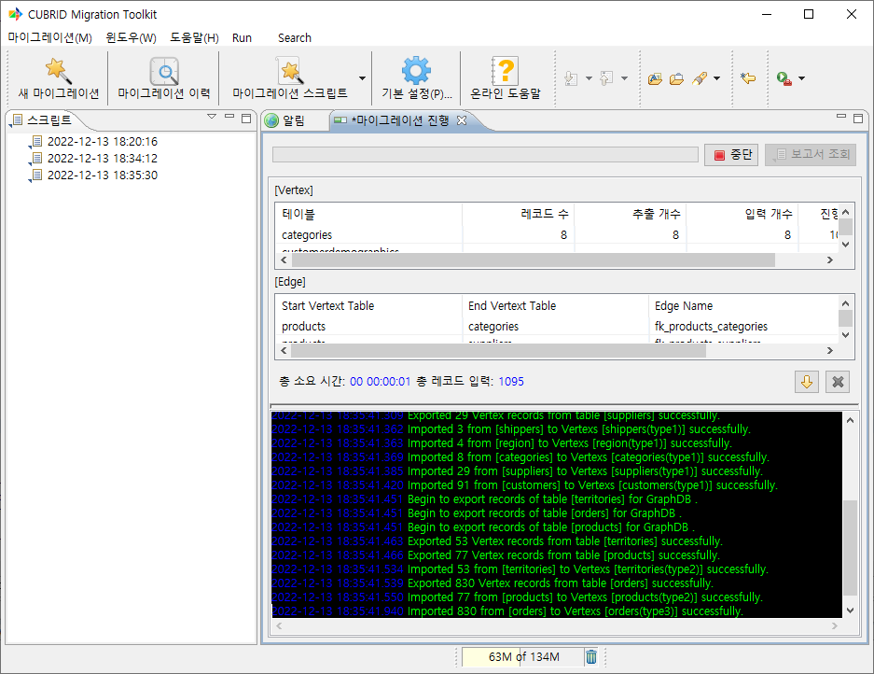Open the Run menu
Screen dimensions: 874x674
(x=242, y=38)
